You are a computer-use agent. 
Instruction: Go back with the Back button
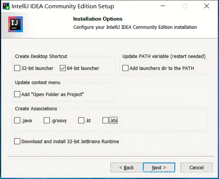click(127, 167)
